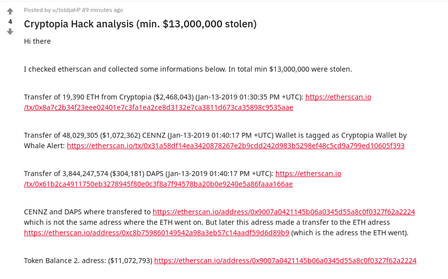Open the 0x9007a042 address link after 'transfered to'
The image size is (448, 279).
284,212
